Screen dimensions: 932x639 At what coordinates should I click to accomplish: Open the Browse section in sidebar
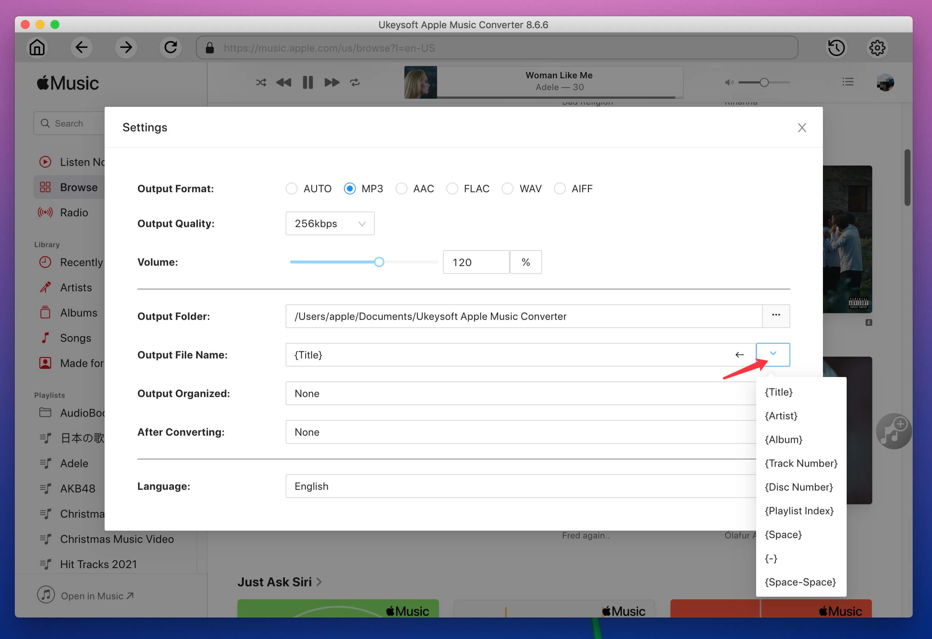pos(79,186)
